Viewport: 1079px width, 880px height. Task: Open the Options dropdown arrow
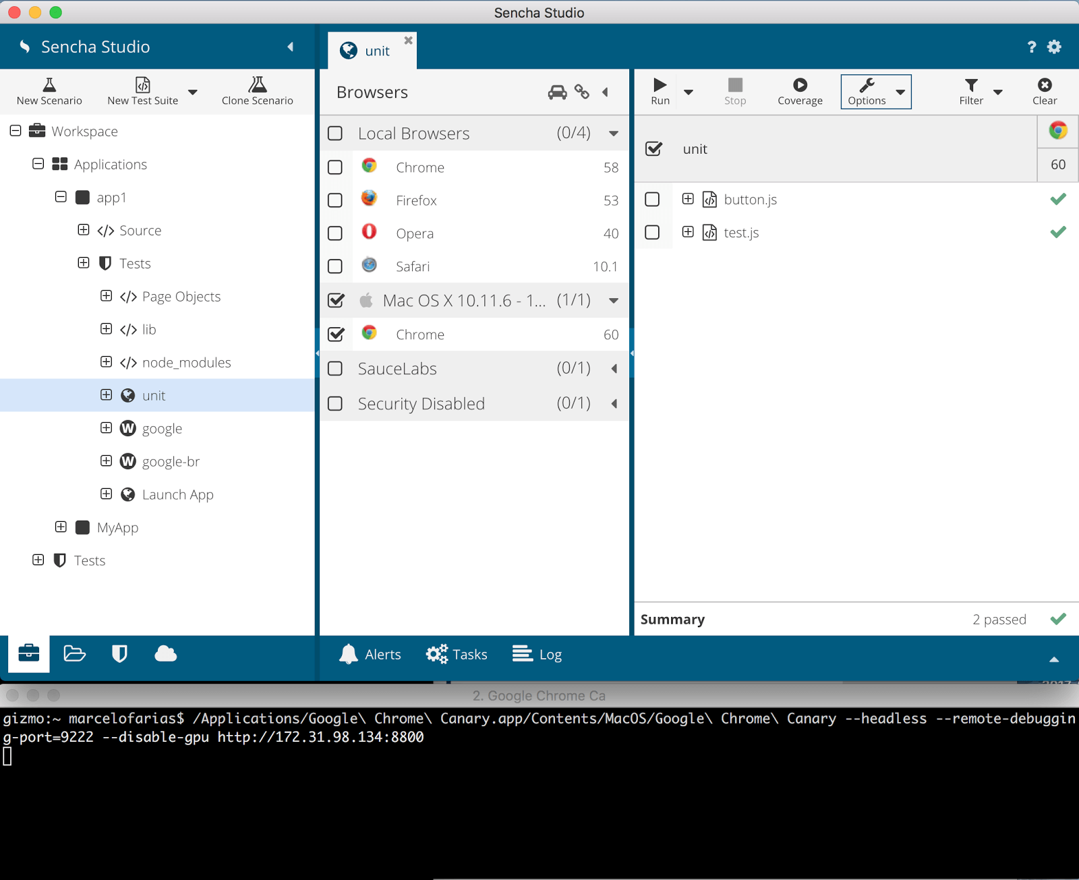(900, 92)
